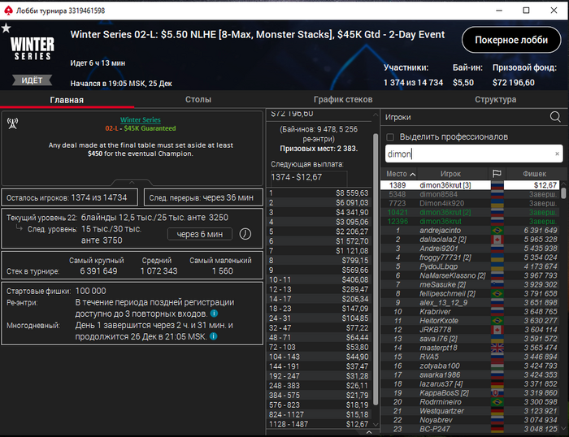This screenshot has height=437, width=569.
Task: Select player Rodrmineiro row
Action: [x=471, y=402]
